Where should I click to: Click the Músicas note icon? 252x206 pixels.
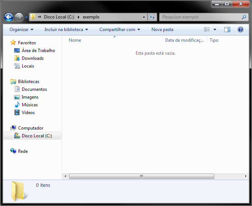(x=17, y=104)
